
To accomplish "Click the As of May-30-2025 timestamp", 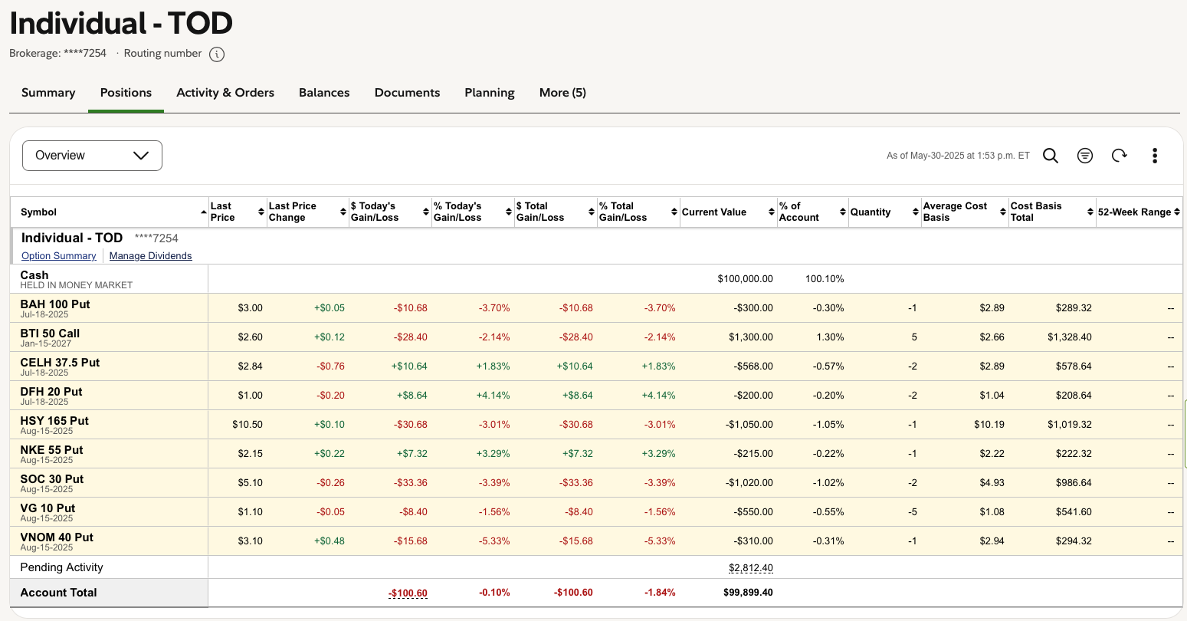I will [x=958, y=156].
